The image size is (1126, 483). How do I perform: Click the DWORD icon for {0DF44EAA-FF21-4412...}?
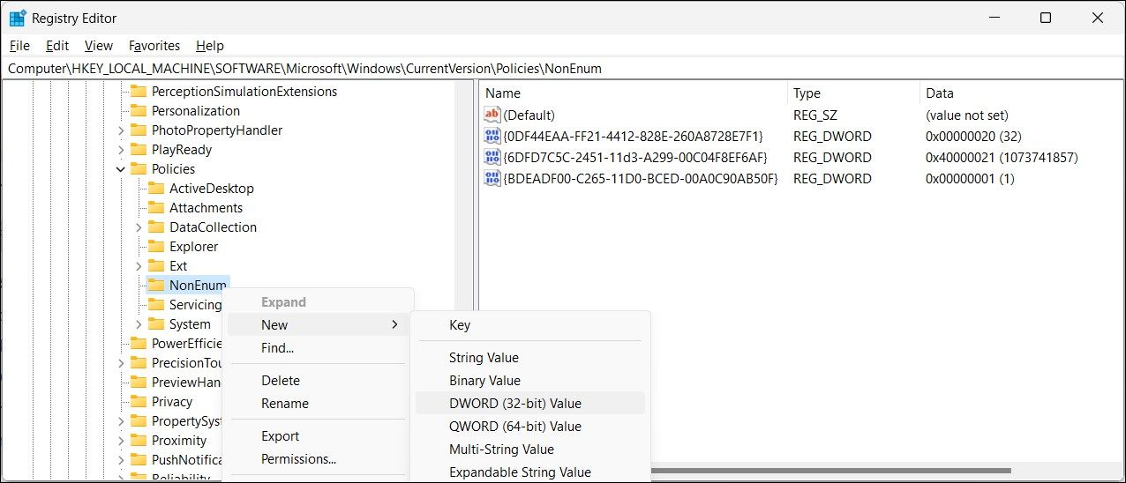pos(492,136)
